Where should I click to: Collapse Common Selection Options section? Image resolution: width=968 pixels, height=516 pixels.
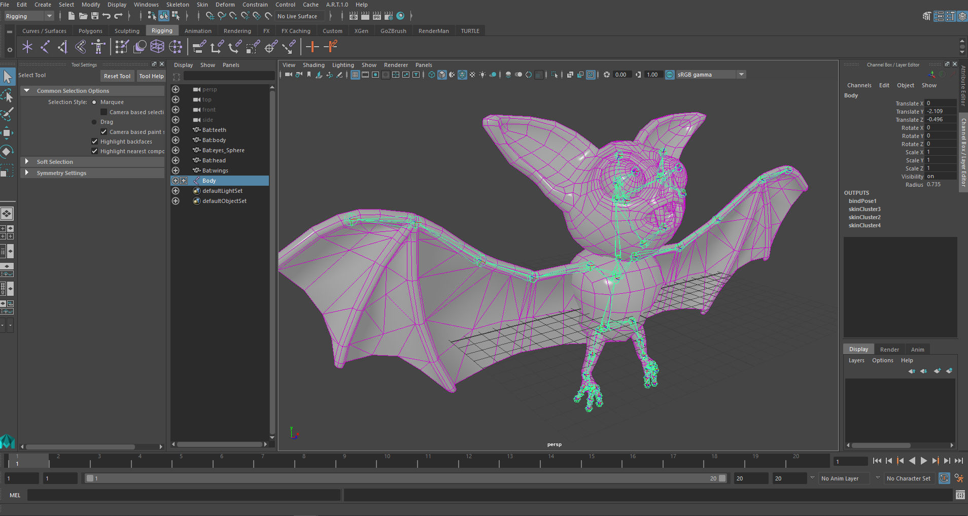(92, 91)
